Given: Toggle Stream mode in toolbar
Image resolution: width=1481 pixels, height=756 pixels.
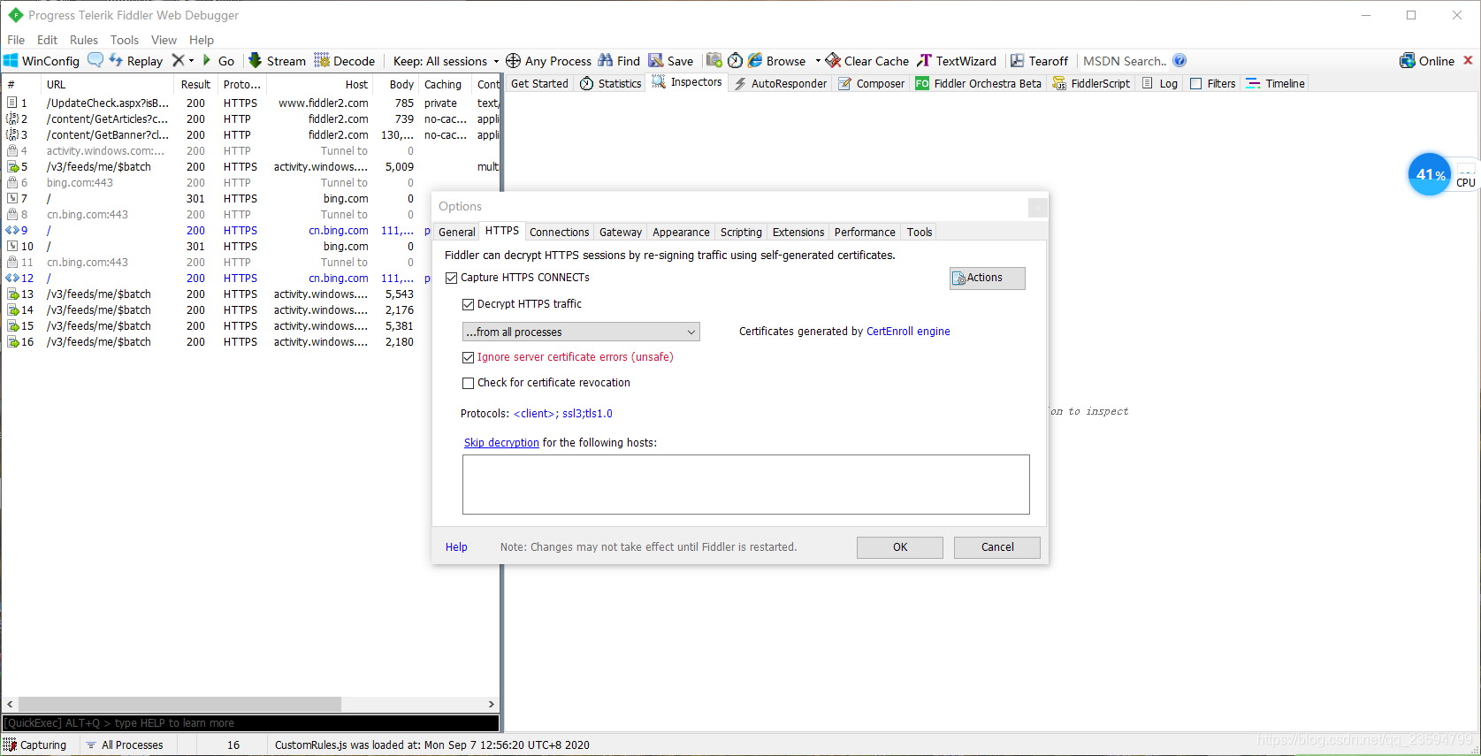Looking at the screenshot, I should (277, 61).
